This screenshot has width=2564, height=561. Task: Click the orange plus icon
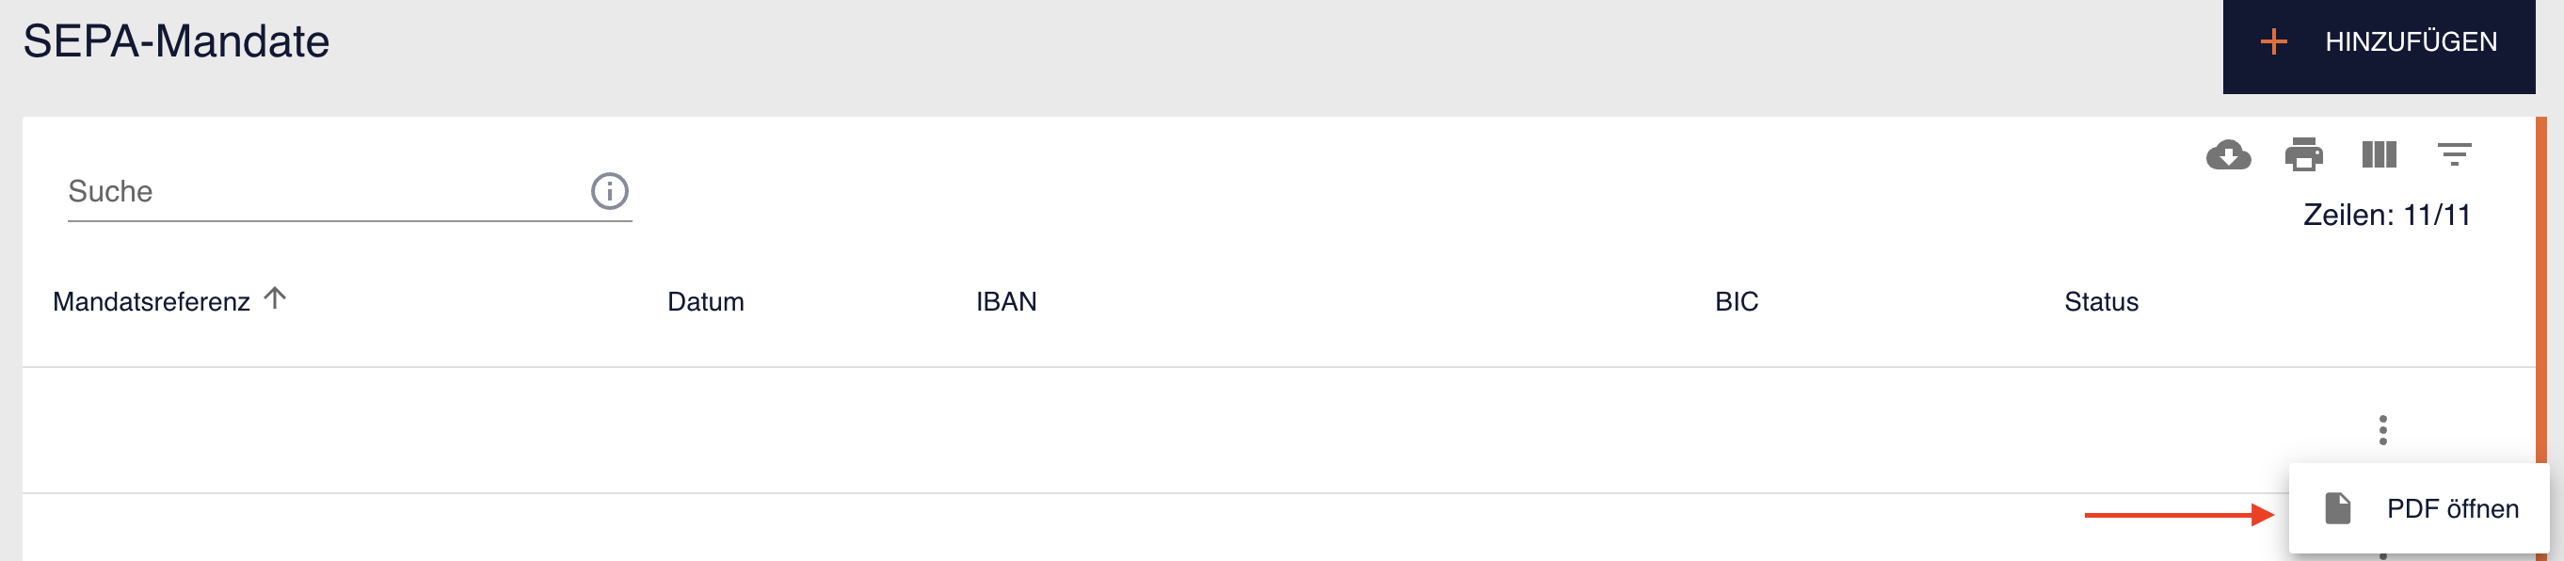click(2273, 41)
